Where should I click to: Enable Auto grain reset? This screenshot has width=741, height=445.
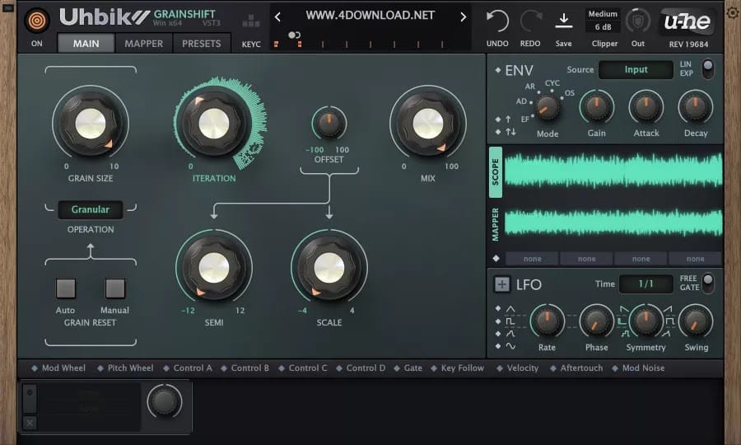(x=66, y=288)
